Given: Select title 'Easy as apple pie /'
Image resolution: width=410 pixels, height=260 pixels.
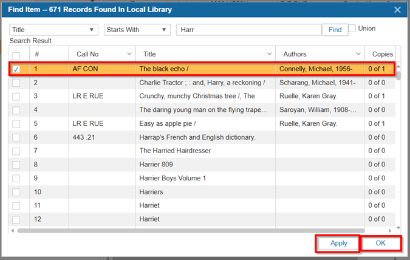Looking at the screenshot, I should click(168, 123).
